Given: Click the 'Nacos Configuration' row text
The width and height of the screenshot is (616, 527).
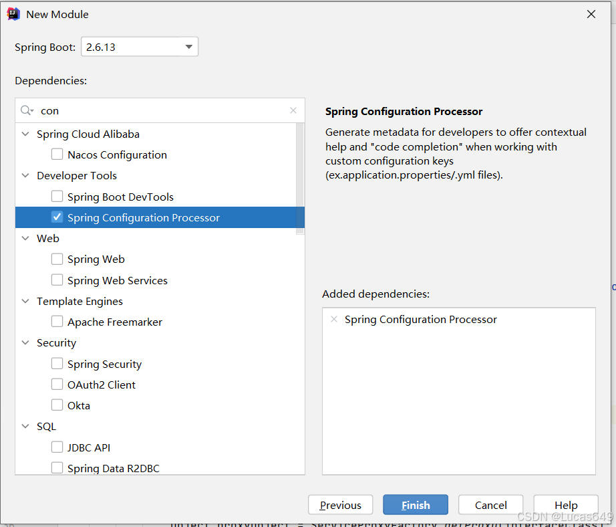Looking at the screenshot, I should (x=117, y=155).
